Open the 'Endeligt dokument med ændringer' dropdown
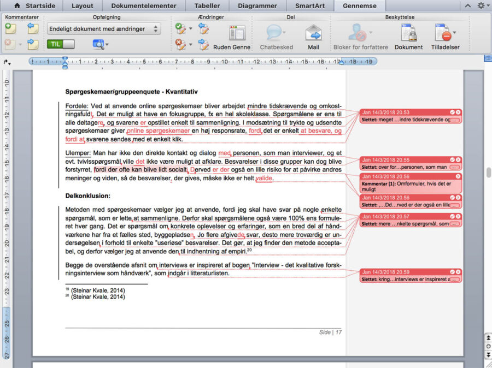Image resolution: width=492 pixels, height=368 pixels. pos(104,29)
